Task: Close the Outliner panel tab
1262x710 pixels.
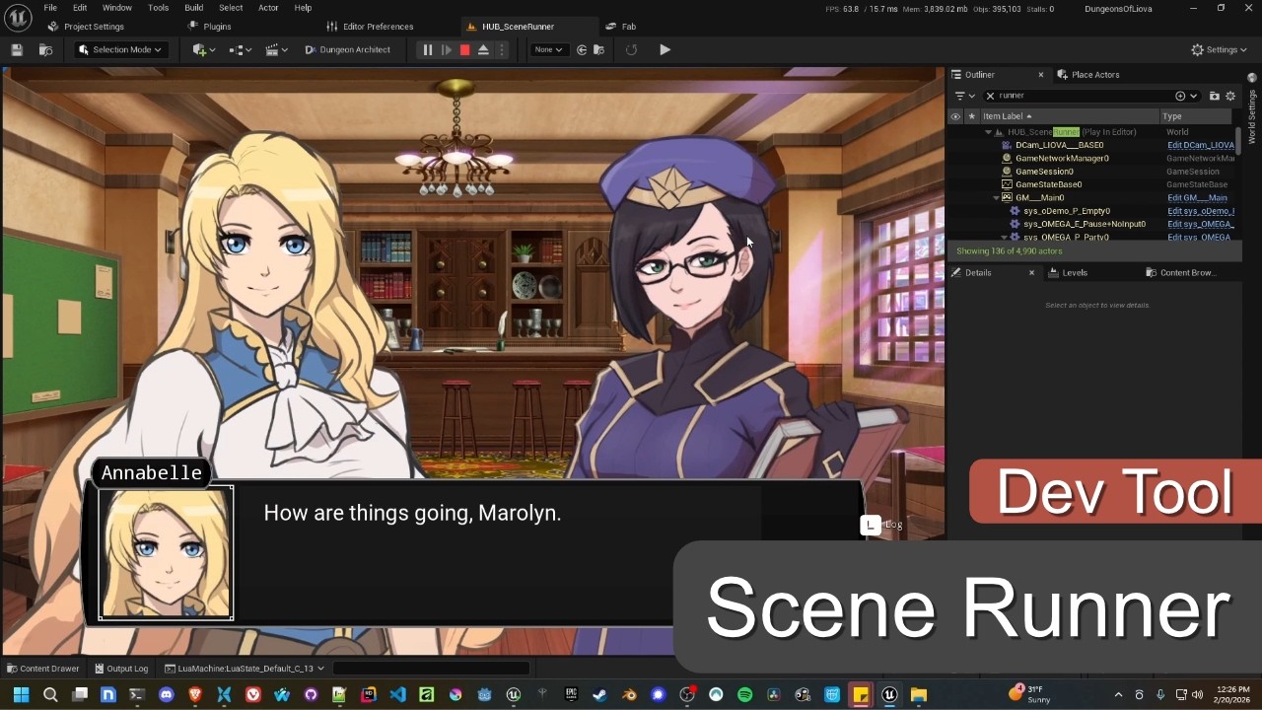Action: tap(1040, 75)
